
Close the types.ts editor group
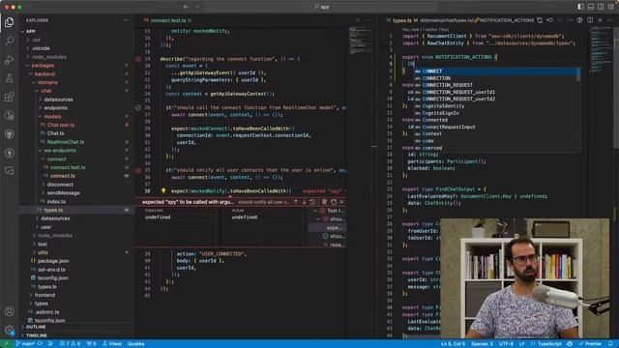click(600, 20)
